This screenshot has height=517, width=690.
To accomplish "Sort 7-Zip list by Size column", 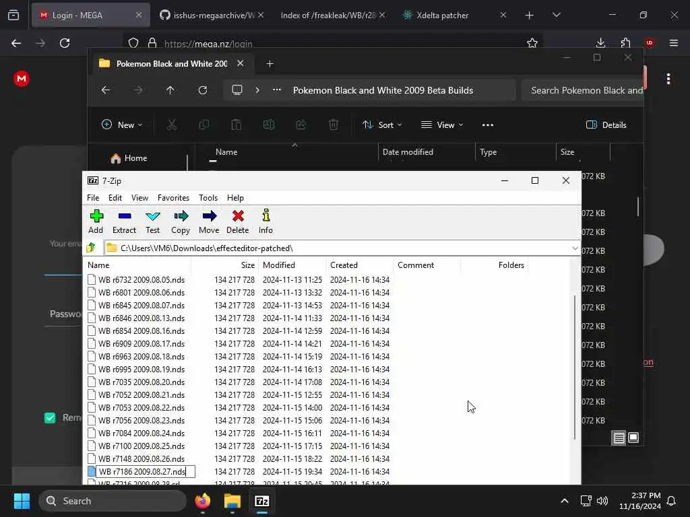I will tap(225, 265).
